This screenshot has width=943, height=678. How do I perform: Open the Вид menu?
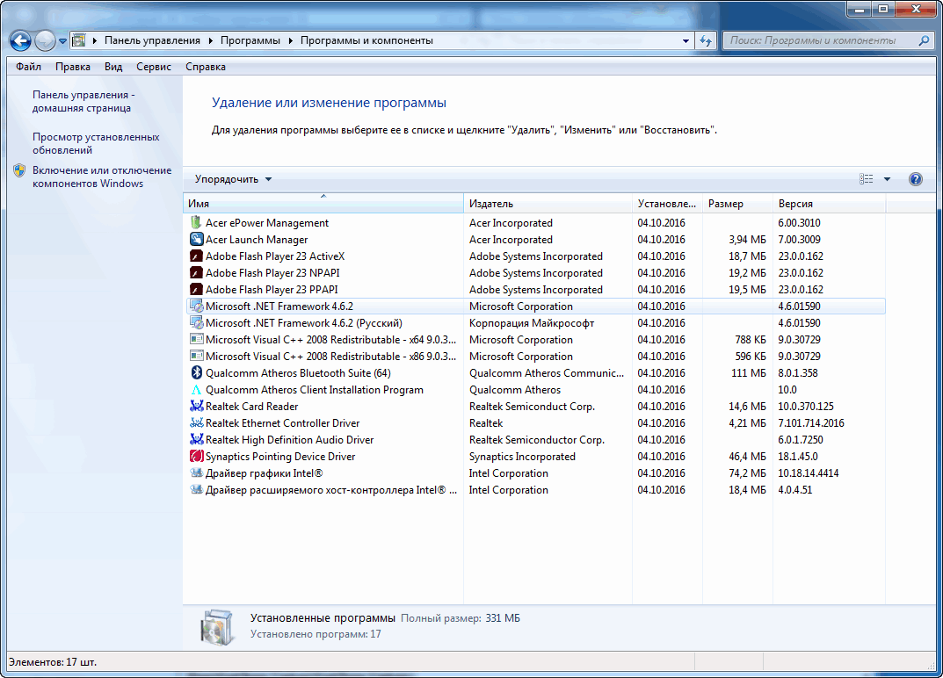113,67
